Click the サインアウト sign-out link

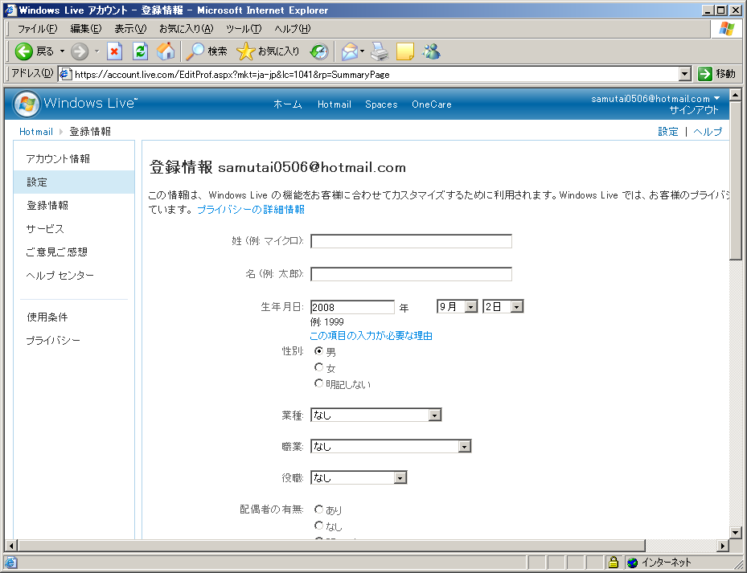(694, 110)
